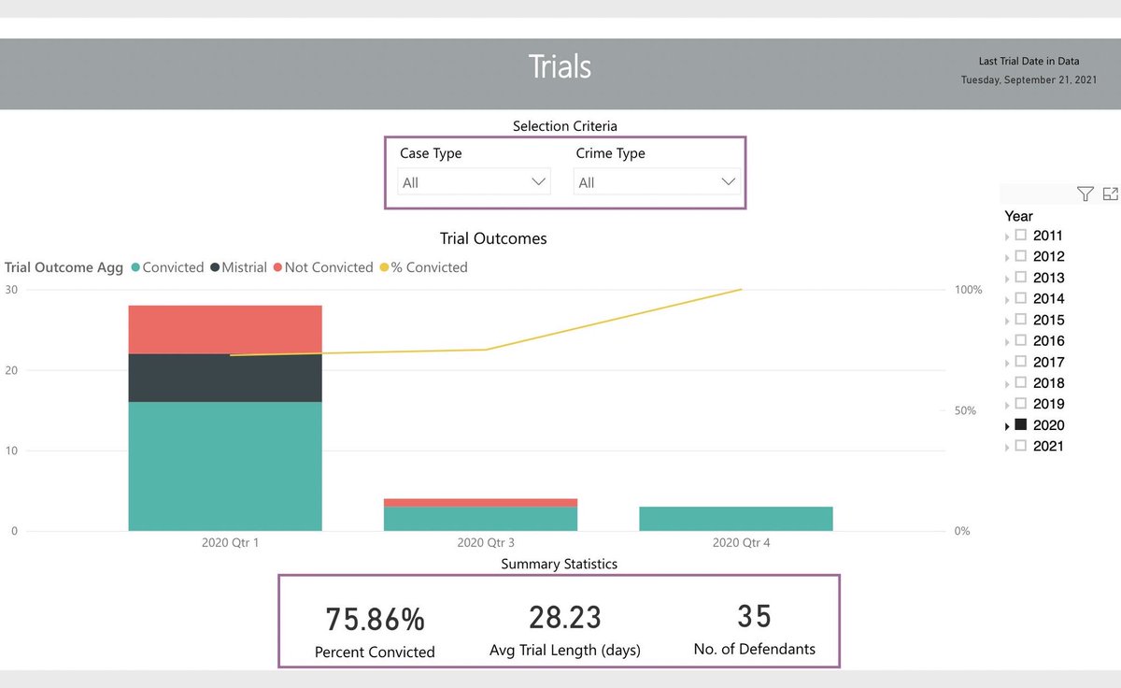Expand the 2019 year node arrow
The width and height of the screenshot is (1121, 688).
(1008, 406)
